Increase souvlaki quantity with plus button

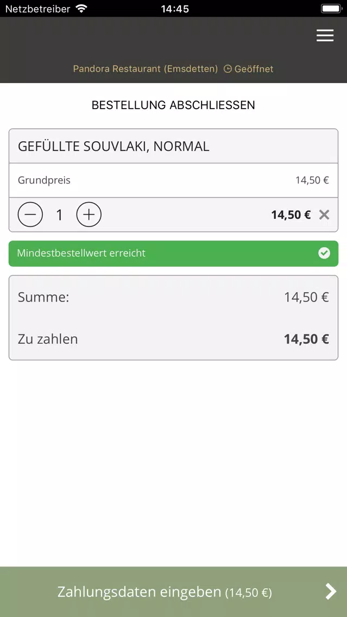point(89,215)
